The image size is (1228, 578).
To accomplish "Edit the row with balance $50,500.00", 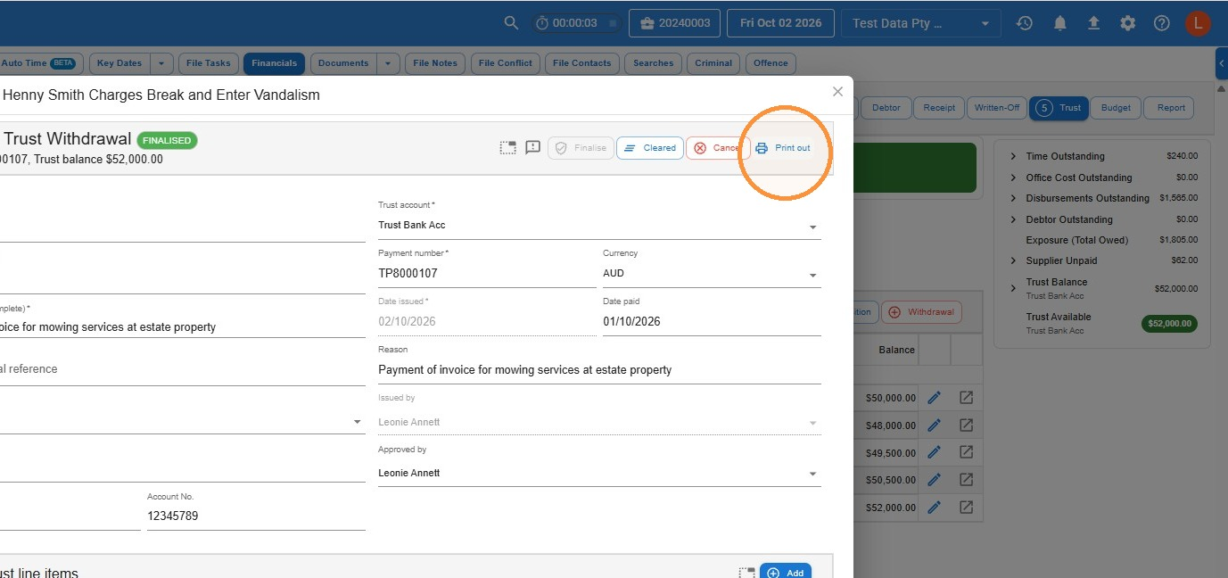I will point(934,480).
